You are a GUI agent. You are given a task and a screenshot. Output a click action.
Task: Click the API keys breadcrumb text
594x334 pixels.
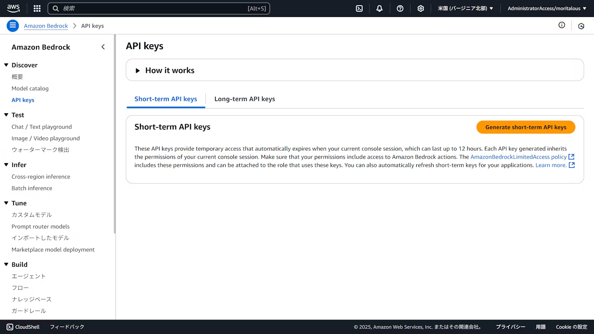click(92, 26)
